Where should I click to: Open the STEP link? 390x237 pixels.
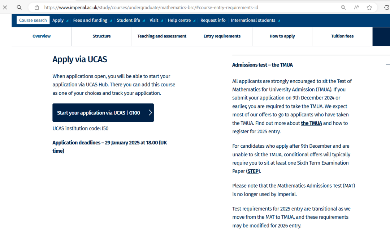(x=253, y=171)
